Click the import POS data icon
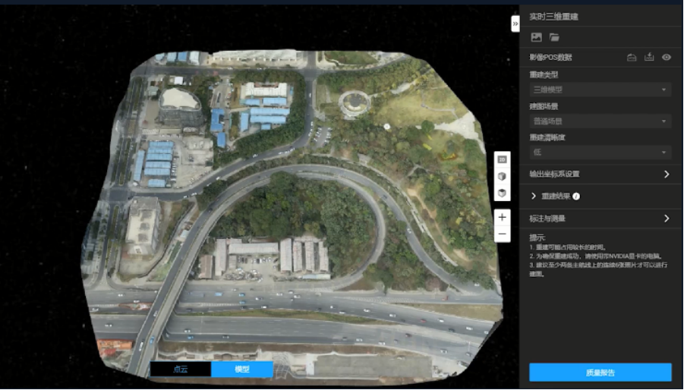 [x=632, y=58]
